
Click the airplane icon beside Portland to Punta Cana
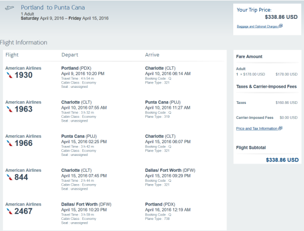pyautogui.click(x=9, y=8)
